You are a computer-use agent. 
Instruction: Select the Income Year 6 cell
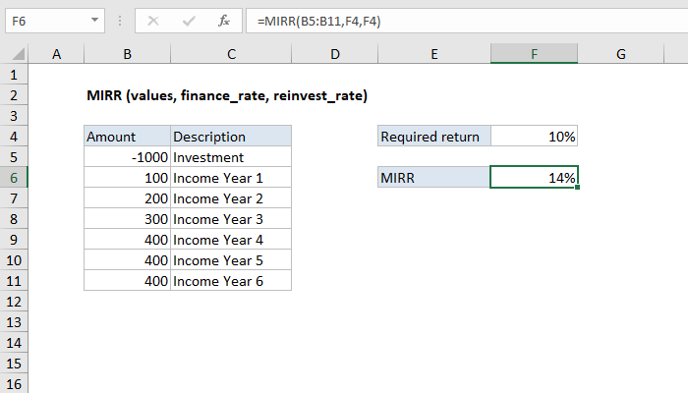[231, 281]
